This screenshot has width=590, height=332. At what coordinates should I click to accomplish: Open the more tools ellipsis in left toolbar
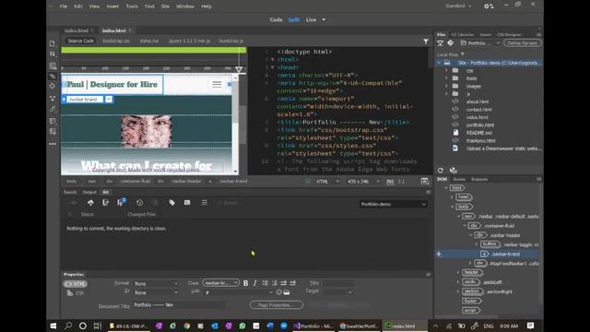pos(53,144)
